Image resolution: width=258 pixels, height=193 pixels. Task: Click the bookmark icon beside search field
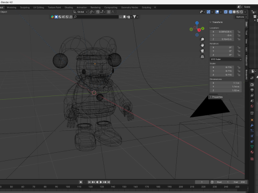(x=124, y=17)
